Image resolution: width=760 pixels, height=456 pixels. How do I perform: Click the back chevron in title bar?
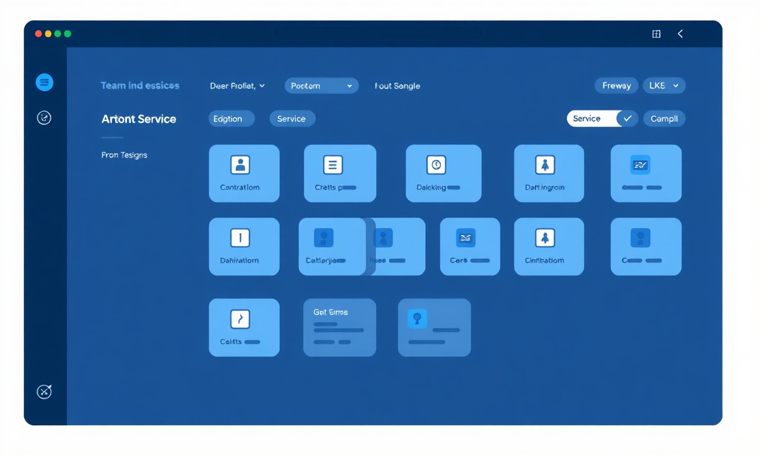[x=680, y=34]
